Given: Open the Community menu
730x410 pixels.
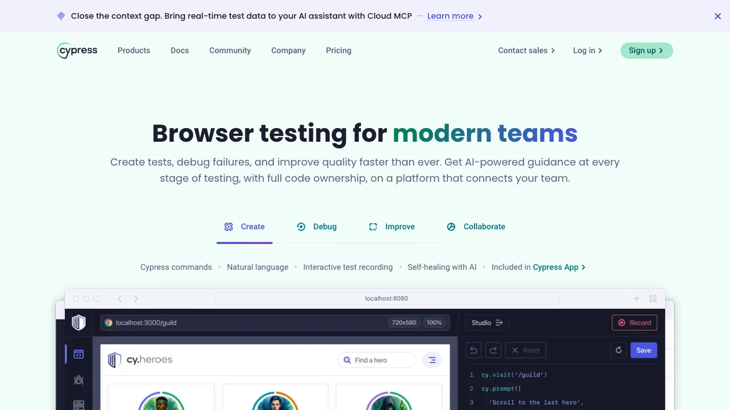Looking at the screenshot, I should tap(230, 51).
